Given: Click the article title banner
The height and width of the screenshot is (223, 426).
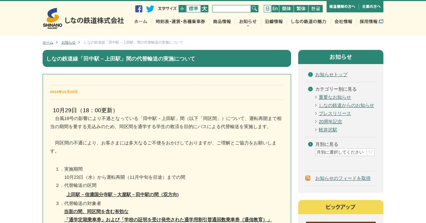Looking at the screenshot, I should (x=167, y=58).
